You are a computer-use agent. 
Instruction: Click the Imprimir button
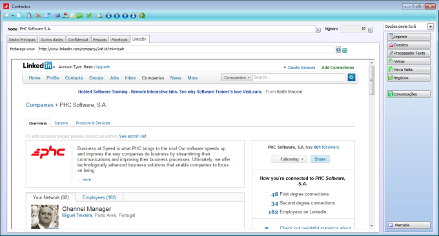(x=409, y=37)
